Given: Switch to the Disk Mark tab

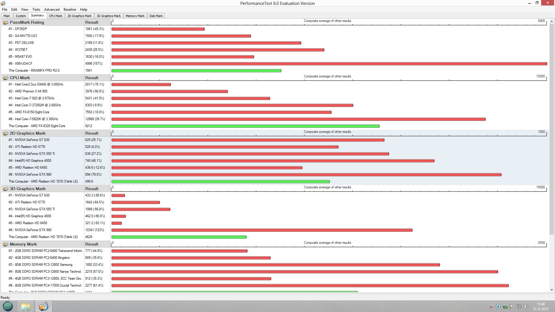Looking at the screenshot, I should 156,16.
